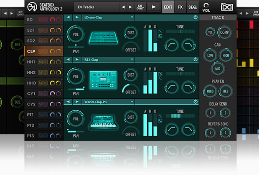Image resolution: width=259 pixels, height=175 pixels.
Task: Click the DIST knob of RZ1-Clap layer
Action: [130, 75]
